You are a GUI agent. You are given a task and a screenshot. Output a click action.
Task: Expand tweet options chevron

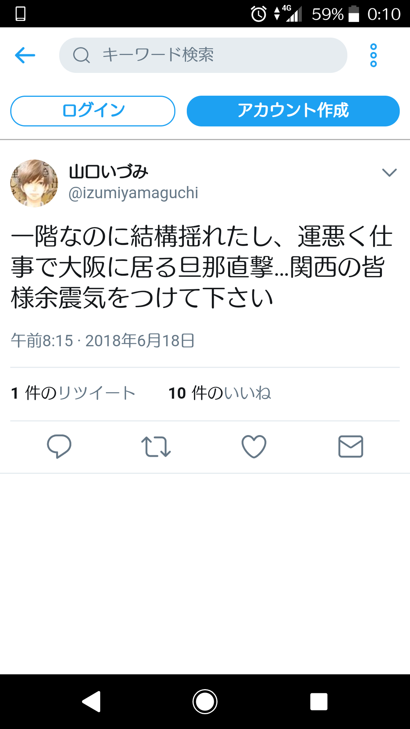pos(389,173)
